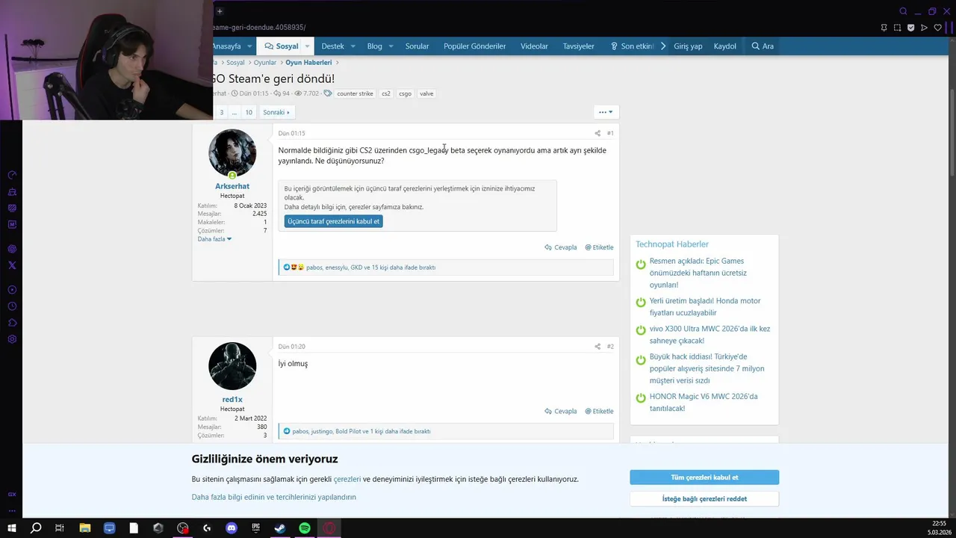Viewport: 956px width, 538px height.
Task: Open the Sorular nav item
Action: (x=417, y=46)
